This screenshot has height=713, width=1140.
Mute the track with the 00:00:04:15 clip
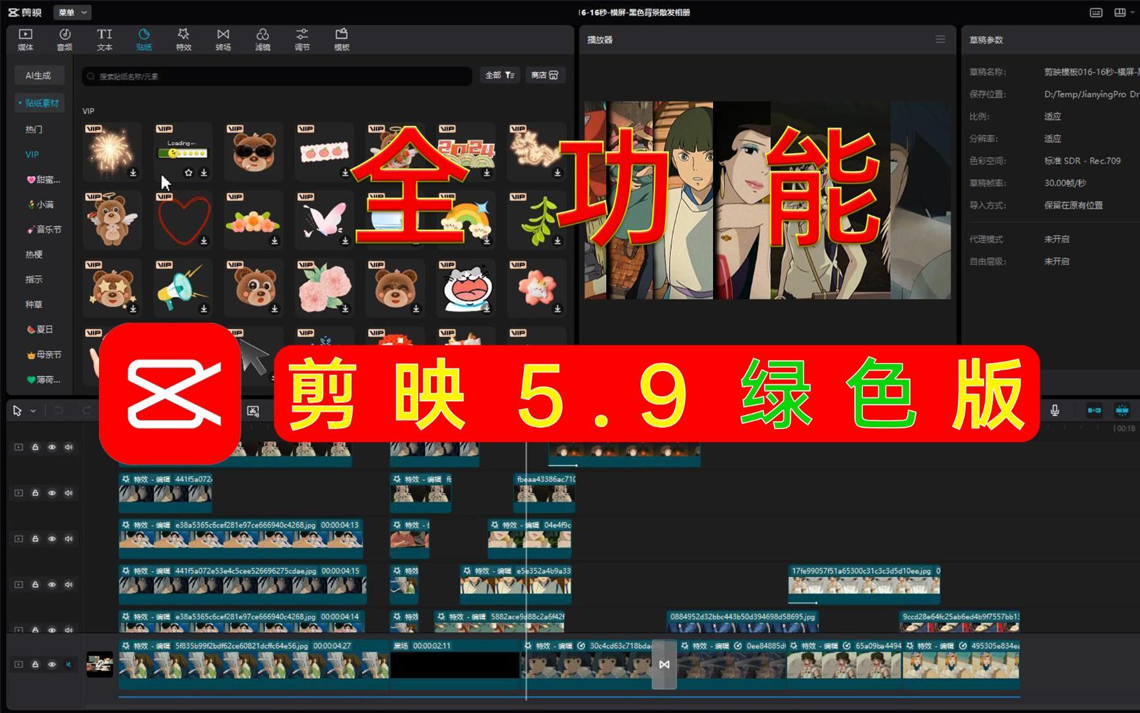coord(69,584)
